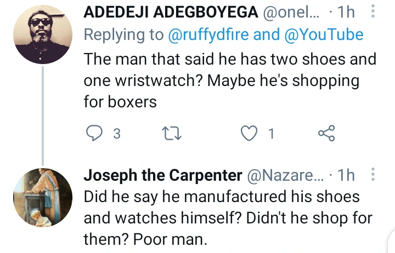Click the Joseph the Carpenter display name

(x=163, y=175)
